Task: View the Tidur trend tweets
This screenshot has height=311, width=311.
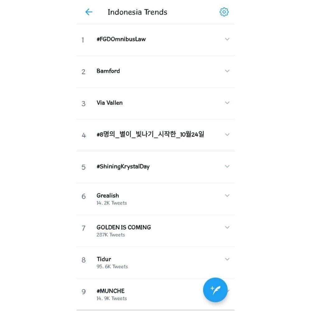Action: 104,259
